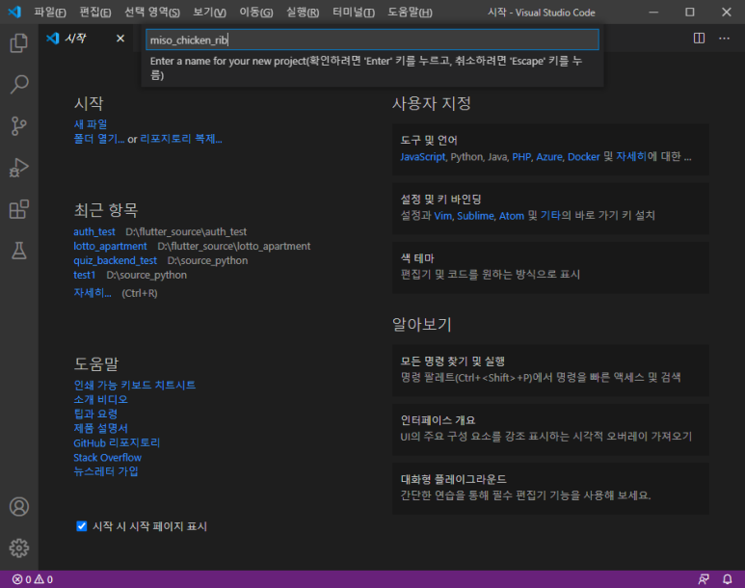The width and height of the screenshot is (745, 588).
Task: Click the 새 파일 link
Action: pyautogui.click(x=91, y=124)
